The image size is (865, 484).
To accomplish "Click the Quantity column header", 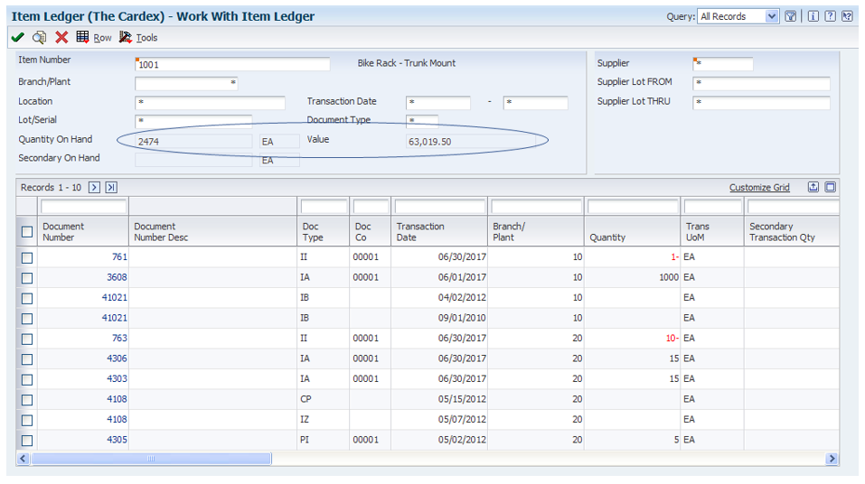I will (632, 231).
